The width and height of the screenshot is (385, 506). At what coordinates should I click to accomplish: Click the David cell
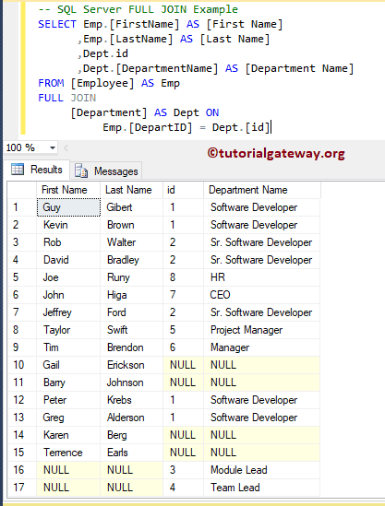click(x=68, y=260)
